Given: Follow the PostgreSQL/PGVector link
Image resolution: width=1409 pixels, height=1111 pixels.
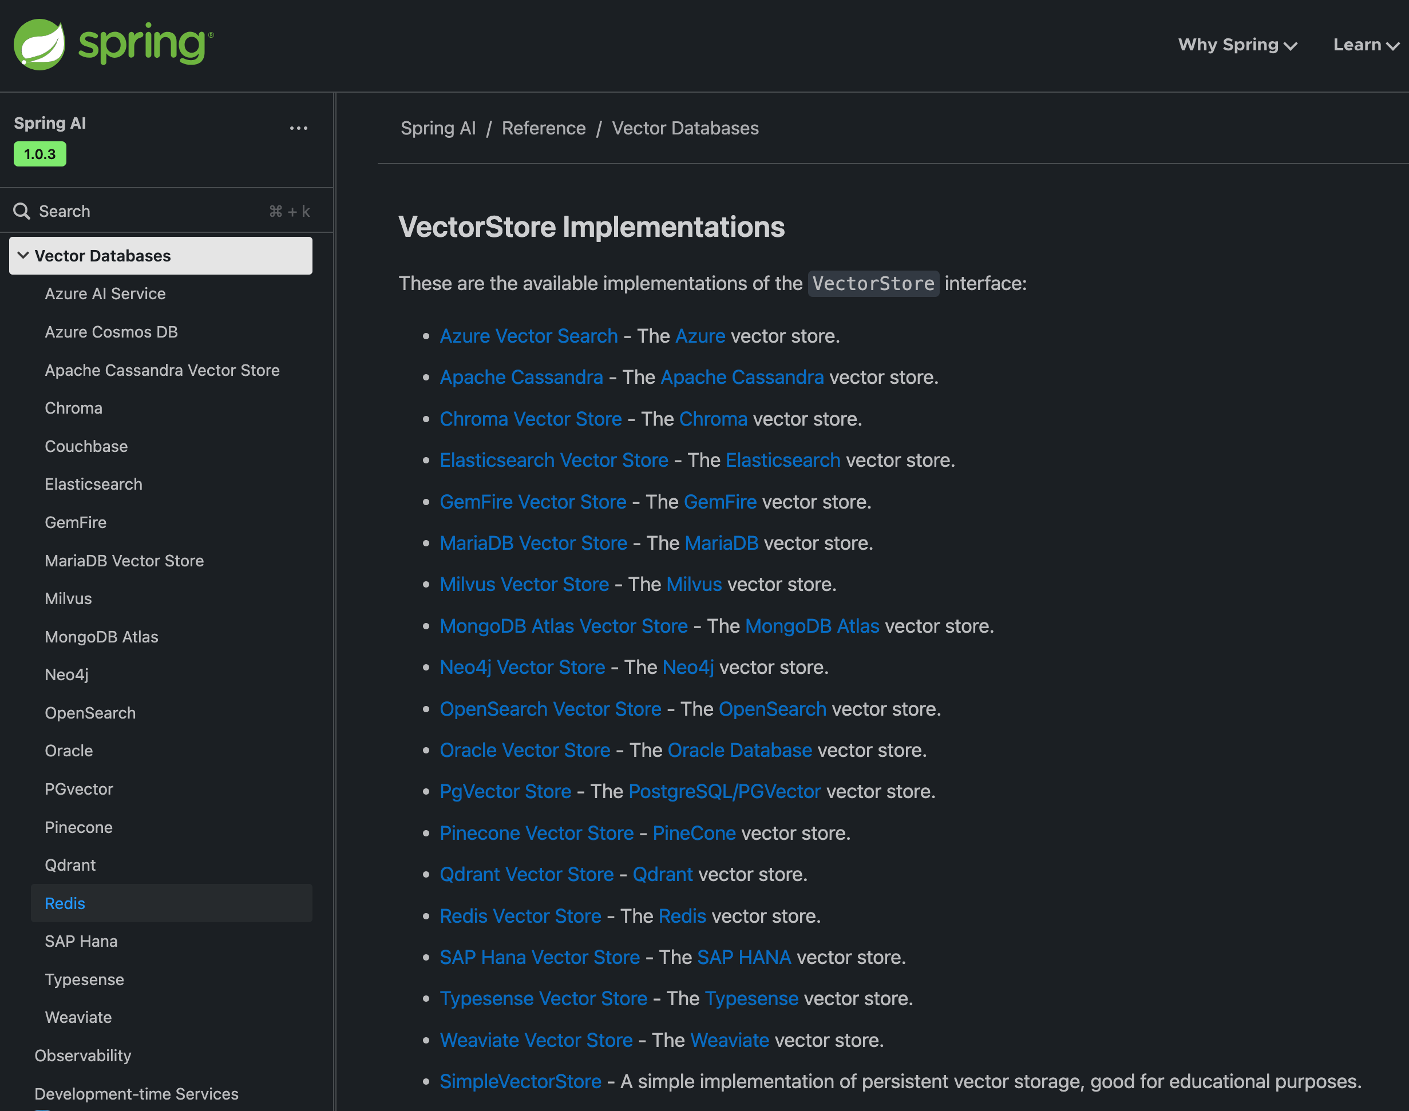Looking at the screenshot, I should [x=725, y=791].
